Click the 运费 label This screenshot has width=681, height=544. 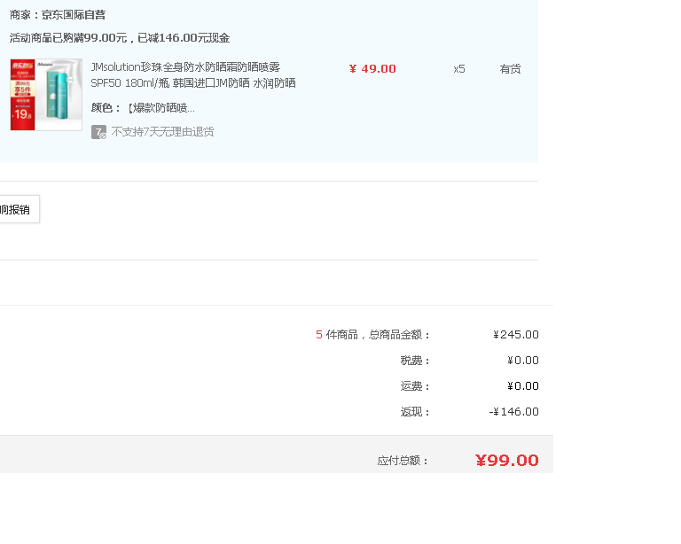pyautogui.click(x=415, y=385)
